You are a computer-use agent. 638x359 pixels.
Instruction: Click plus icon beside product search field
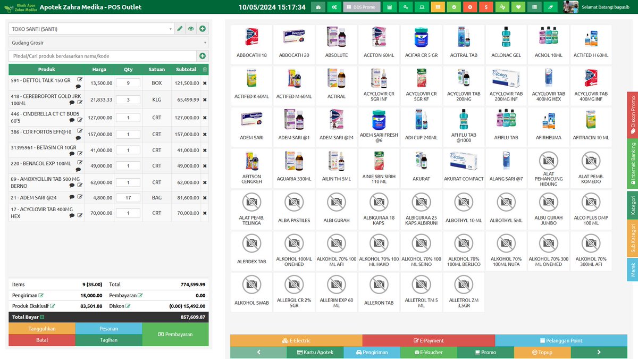tap(203, 56)
